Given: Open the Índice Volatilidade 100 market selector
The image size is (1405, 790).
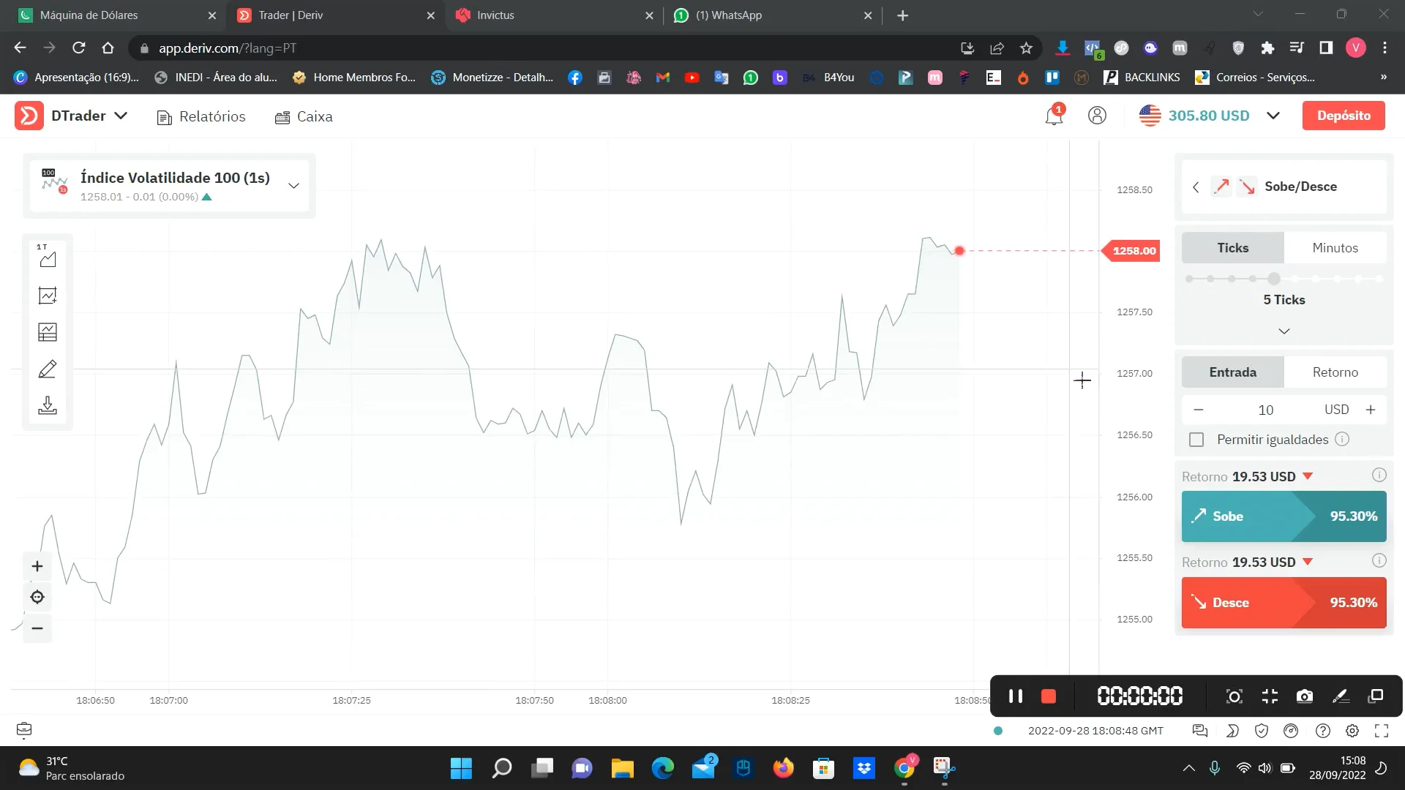Looking at the screenshot, I should coord(169,186).
